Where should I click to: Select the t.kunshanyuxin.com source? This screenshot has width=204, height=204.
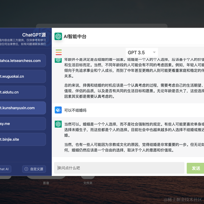(x=23, y=108)
